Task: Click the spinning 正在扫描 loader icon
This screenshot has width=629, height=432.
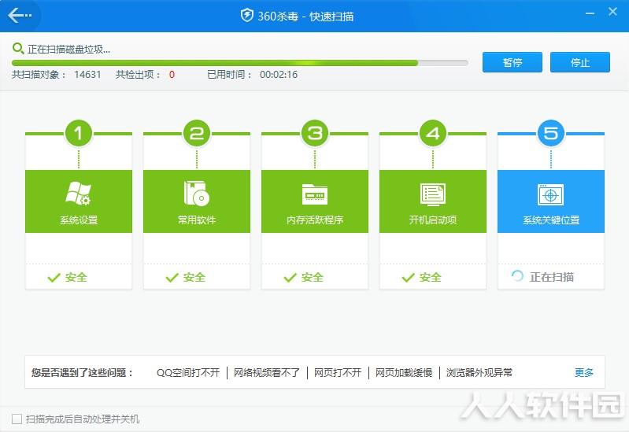Action: tap(517, 276)
